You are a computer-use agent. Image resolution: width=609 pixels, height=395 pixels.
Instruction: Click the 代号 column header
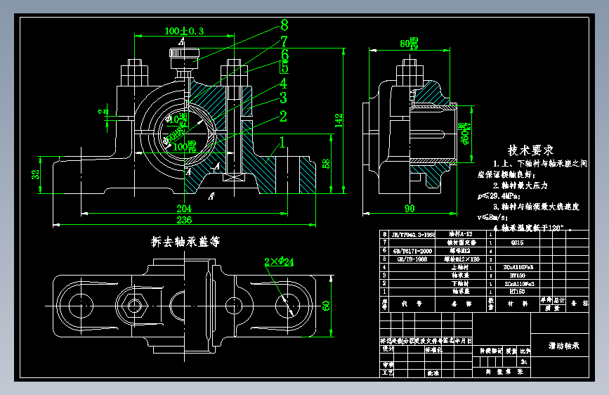point(412,304)
